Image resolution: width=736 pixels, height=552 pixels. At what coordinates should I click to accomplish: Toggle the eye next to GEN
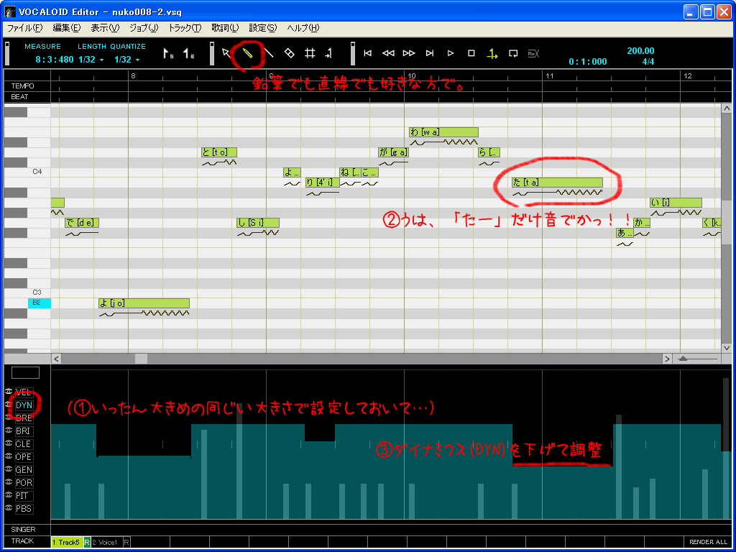click(x=9, y=469)
